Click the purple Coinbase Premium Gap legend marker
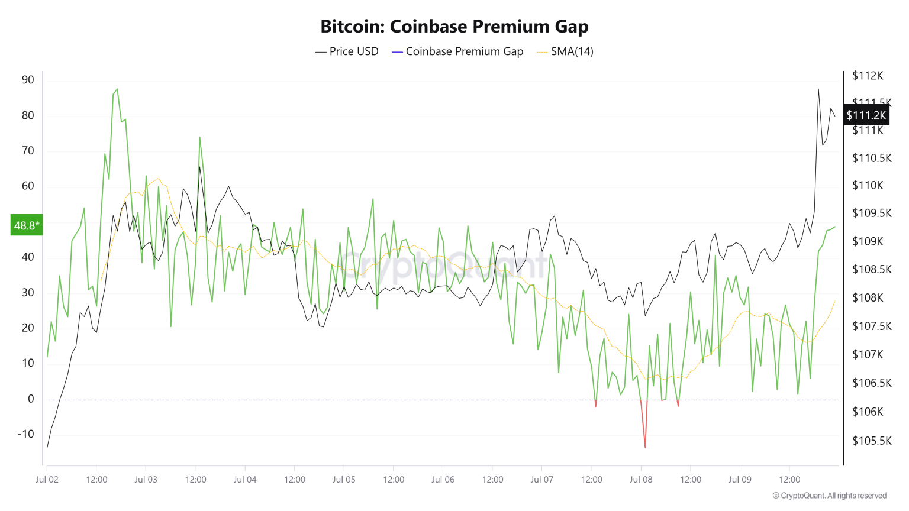 397,52
